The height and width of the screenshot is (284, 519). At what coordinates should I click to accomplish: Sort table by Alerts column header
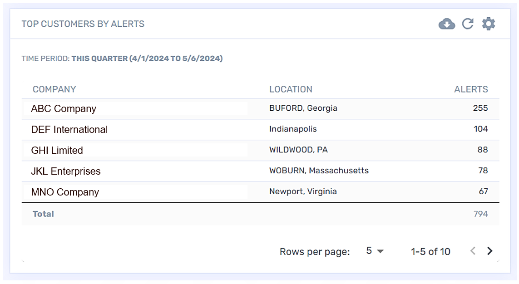point(471,89)
